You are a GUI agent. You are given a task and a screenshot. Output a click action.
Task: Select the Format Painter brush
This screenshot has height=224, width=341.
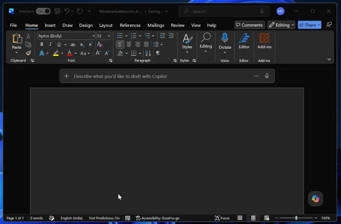28,53
